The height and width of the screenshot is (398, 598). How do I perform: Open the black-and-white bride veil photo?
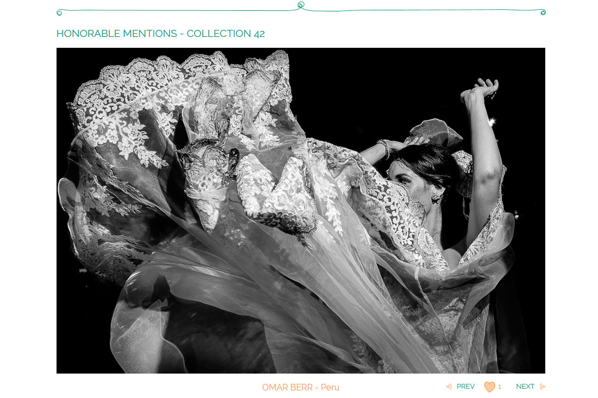click(301, 210)
